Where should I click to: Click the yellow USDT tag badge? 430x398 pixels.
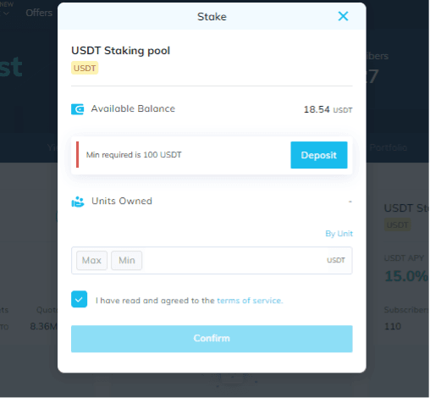pos(85,68)
